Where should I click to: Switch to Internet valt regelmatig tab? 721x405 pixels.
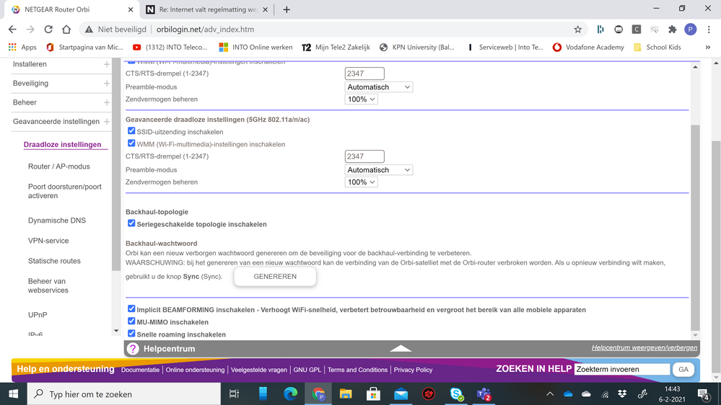click(207, 9)
